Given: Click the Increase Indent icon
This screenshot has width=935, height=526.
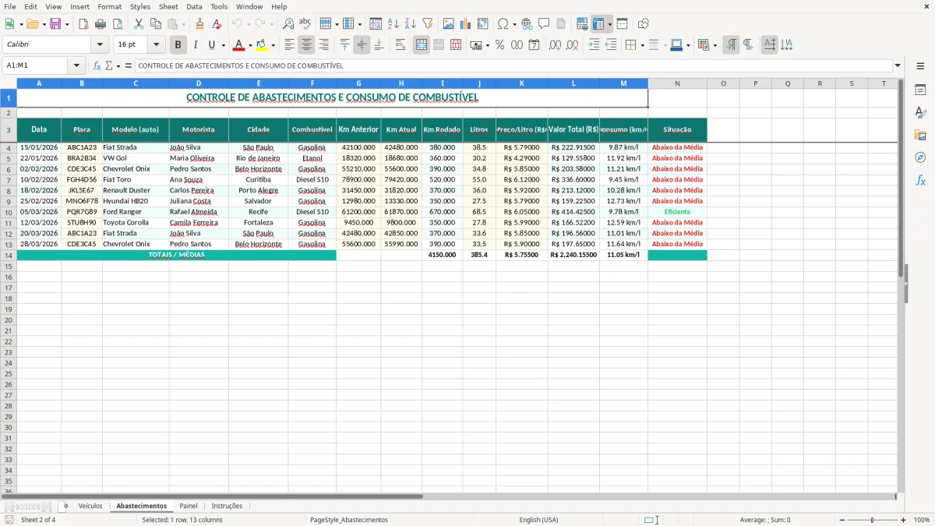Looking at the screenshot, I should [594, 45].
